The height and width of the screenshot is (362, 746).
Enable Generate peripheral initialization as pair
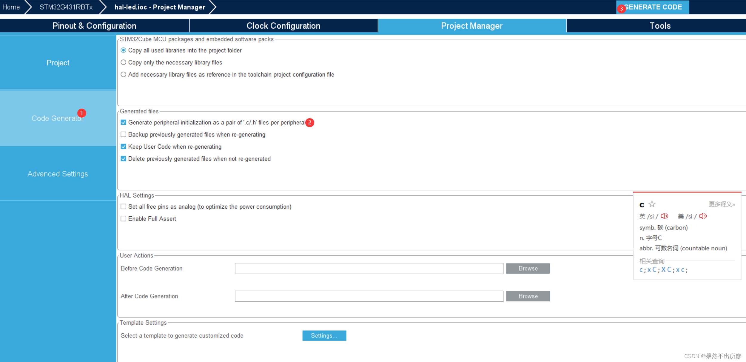pyautogui.click(x=124, y=122)
